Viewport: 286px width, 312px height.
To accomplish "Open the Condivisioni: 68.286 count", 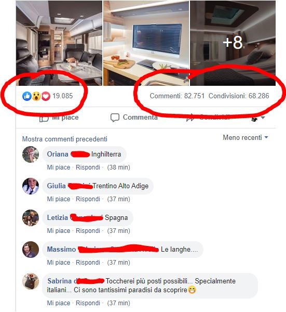I will tap(239, 96).
